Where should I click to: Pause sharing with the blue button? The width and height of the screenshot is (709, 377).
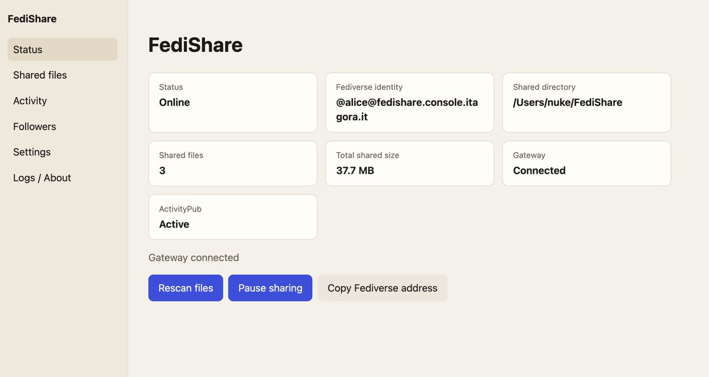(x=270, y=288)
